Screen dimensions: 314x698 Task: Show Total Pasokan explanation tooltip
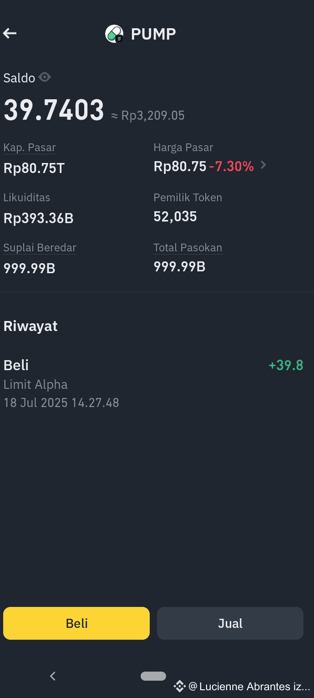point(188,248)
